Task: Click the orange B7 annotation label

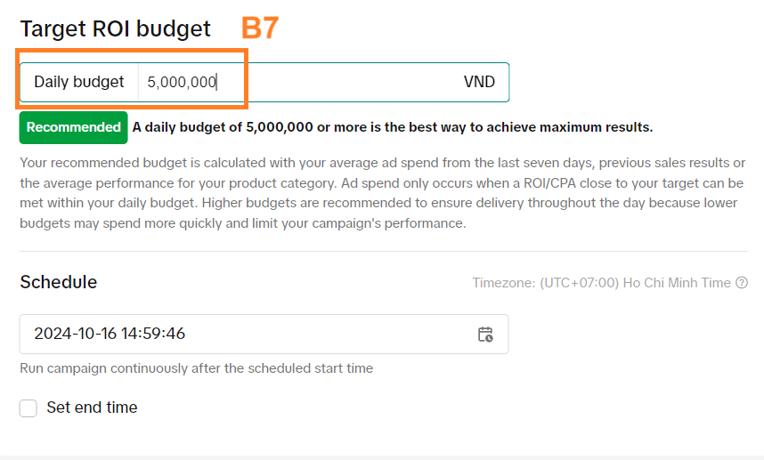Action: (x=260, y=28)
